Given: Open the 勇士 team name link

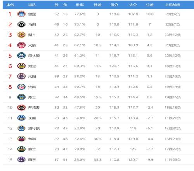Looking at the screenshot, I should click(32, 97).
